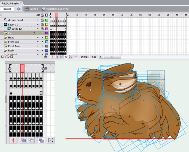Open Modify Onion Markers menu in main timeline bar
Screen dimensions: 189x152
point(70,57)
